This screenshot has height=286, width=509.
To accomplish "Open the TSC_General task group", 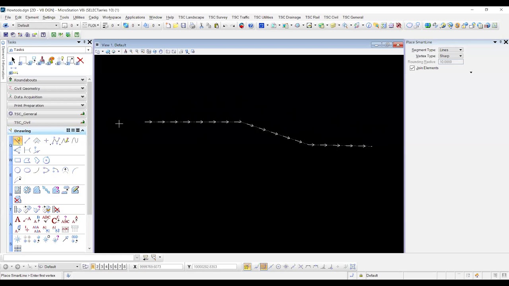I will 47,114.
